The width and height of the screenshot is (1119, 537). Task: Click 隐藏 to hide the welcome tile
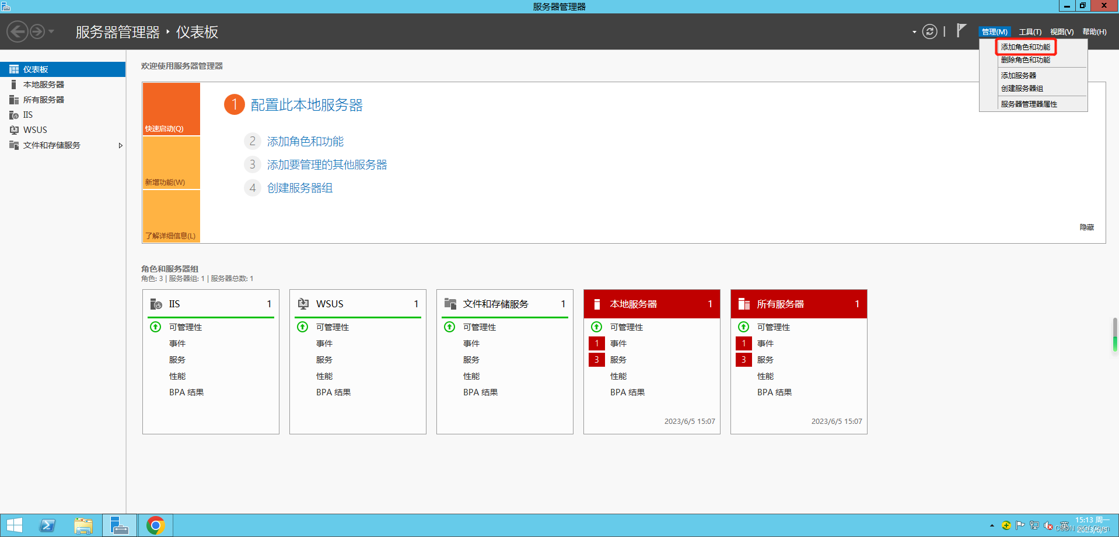click(x=1086, y=227)
